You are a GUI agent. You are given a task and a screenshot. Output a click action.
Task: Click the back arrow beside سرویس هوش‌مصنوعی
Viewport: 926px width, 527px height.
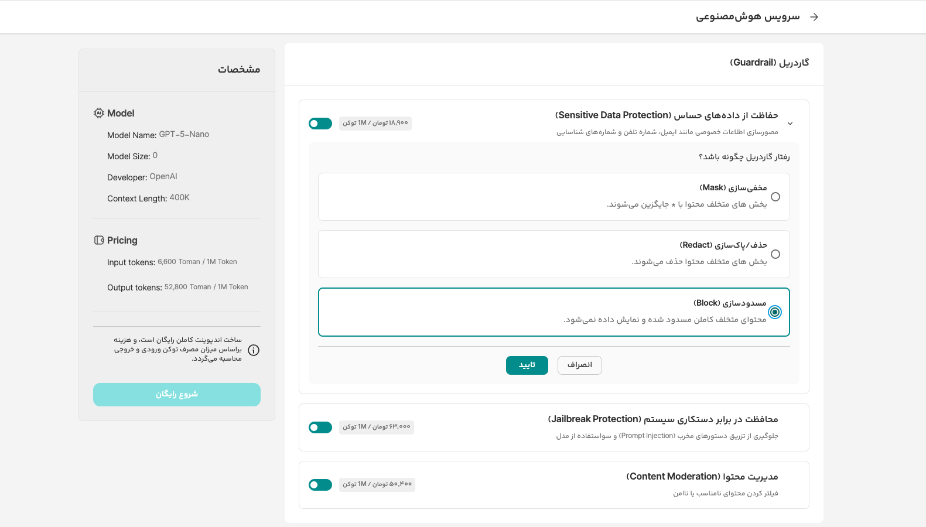point(814,17)
